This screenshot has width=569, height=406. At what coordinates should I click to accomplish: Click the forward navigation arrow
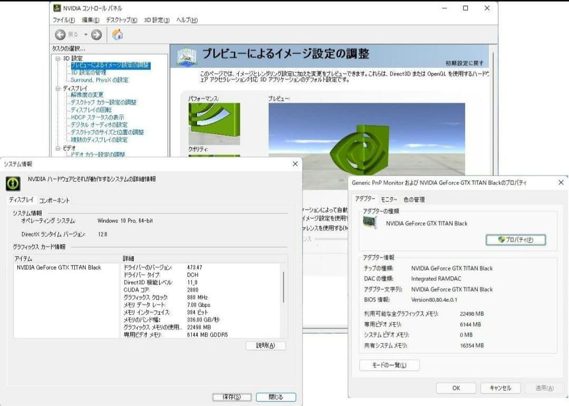point(95,35)
